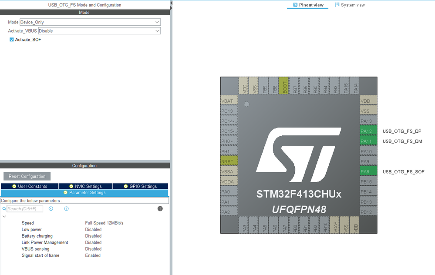Viewport: 435px width, 275px height.
Task: Click the Reset Configuration button
Action: point(27,176)
